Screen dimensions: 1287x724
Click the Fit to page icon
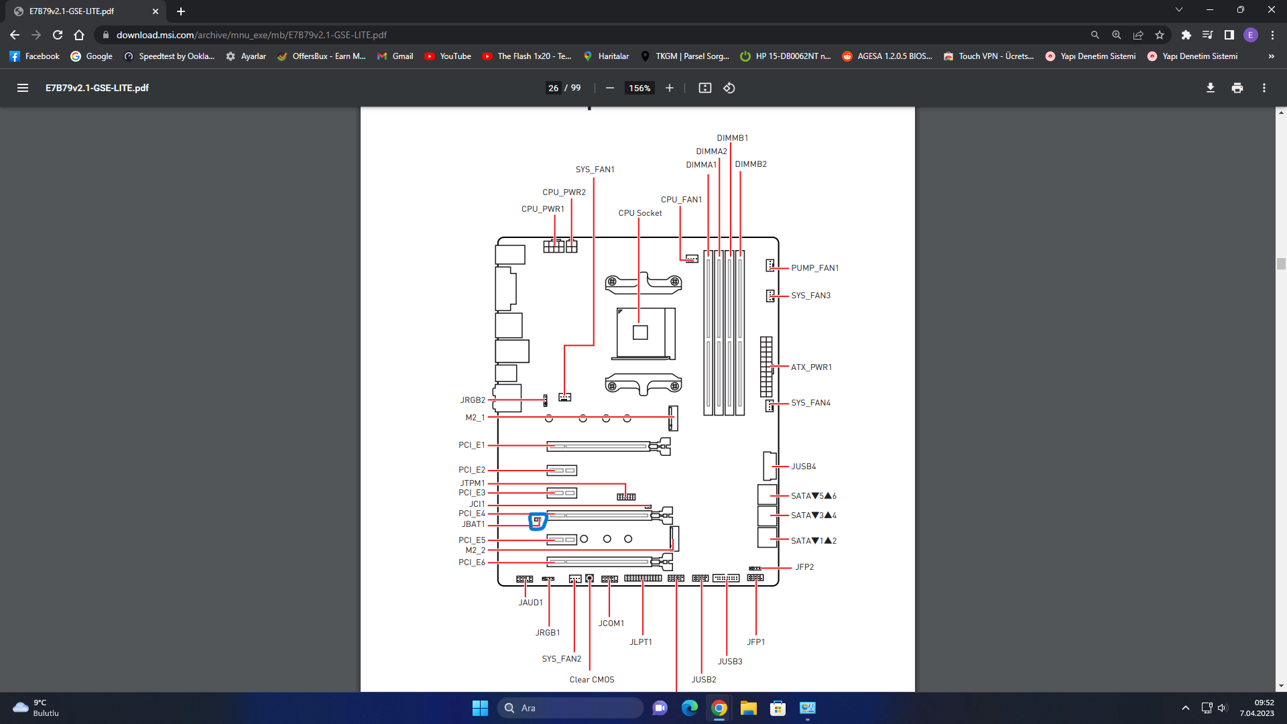[704, 88]
